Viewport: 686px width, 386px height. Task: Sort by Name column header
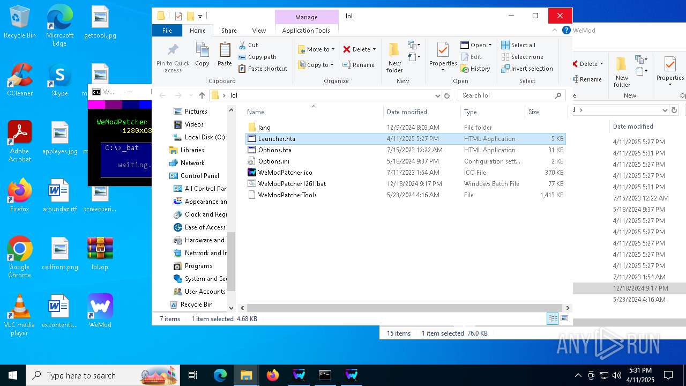(314, 112)
